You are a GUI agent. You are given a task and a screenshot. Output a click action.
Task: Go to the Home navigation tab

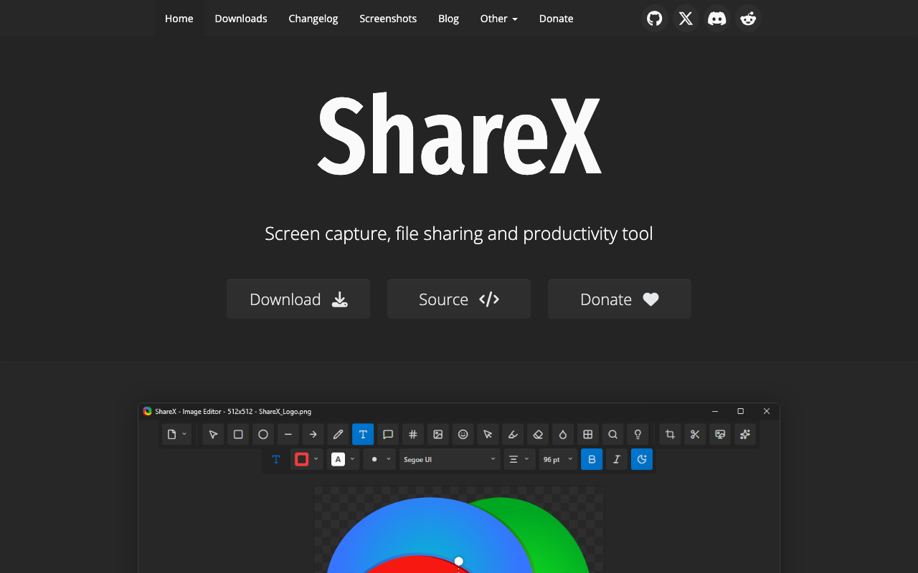[x=179, y=19]
